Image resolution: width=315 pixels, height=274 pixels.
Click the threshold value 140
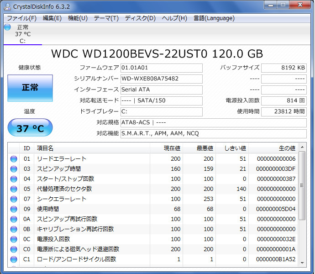click(x=241, y=189)
